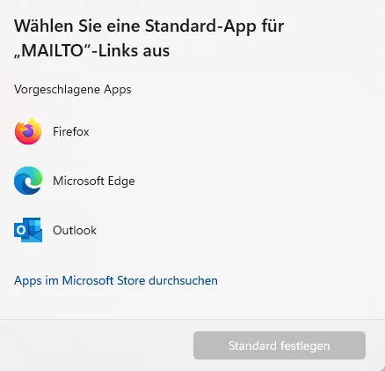Click the word MAILTO in the title
The image size is (385, 371).
54,51
